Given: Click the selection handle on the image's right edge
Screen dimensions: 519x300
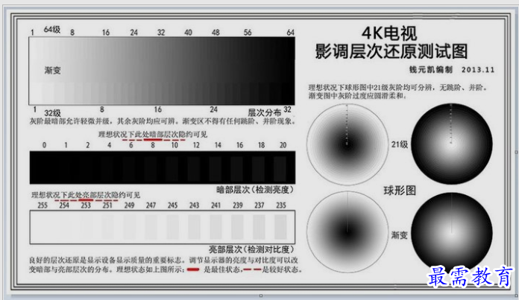Looking at the screenshot, I should click(x=516, y=152).
